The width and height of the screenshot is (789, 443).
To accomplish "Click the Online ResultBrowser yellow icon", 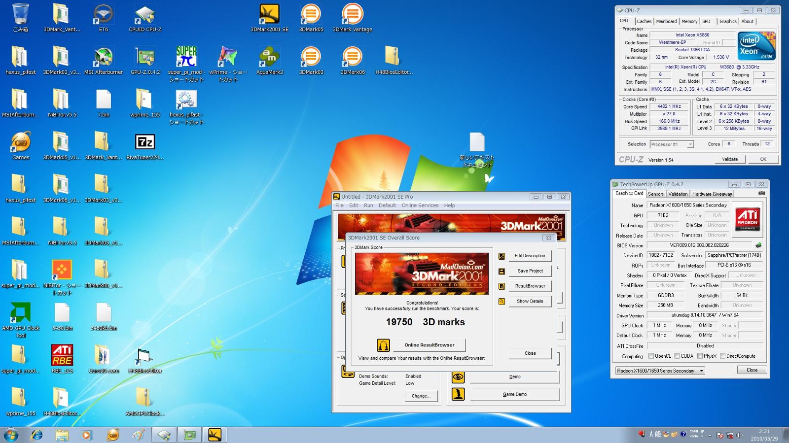I will (383, 345).
